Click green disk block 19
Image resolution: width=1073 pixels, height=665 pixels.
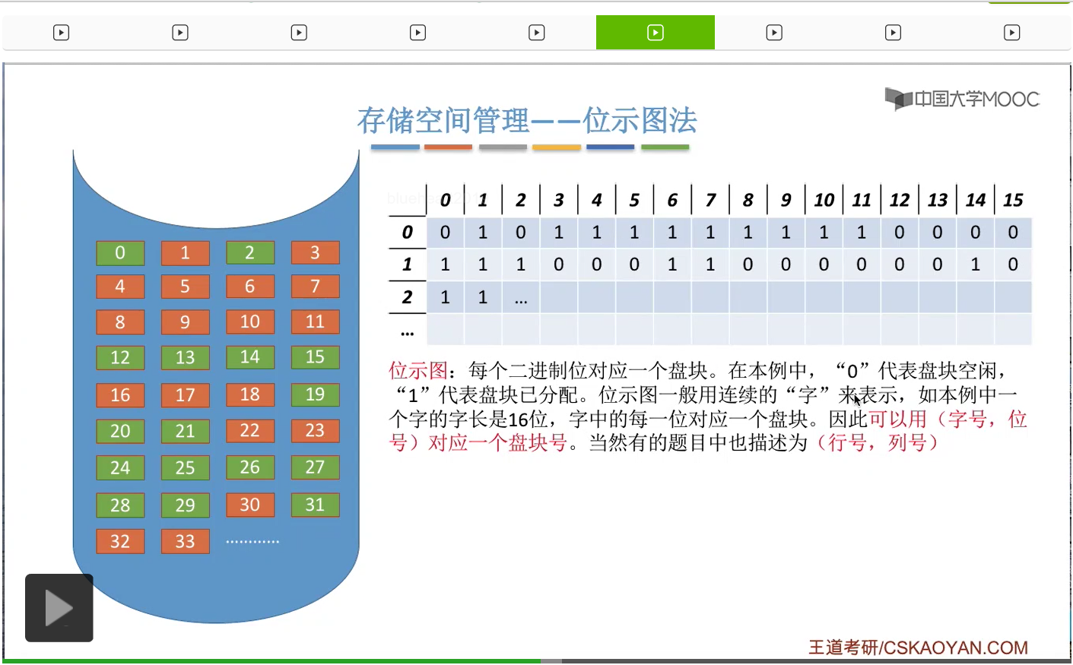tap(315, 394)
